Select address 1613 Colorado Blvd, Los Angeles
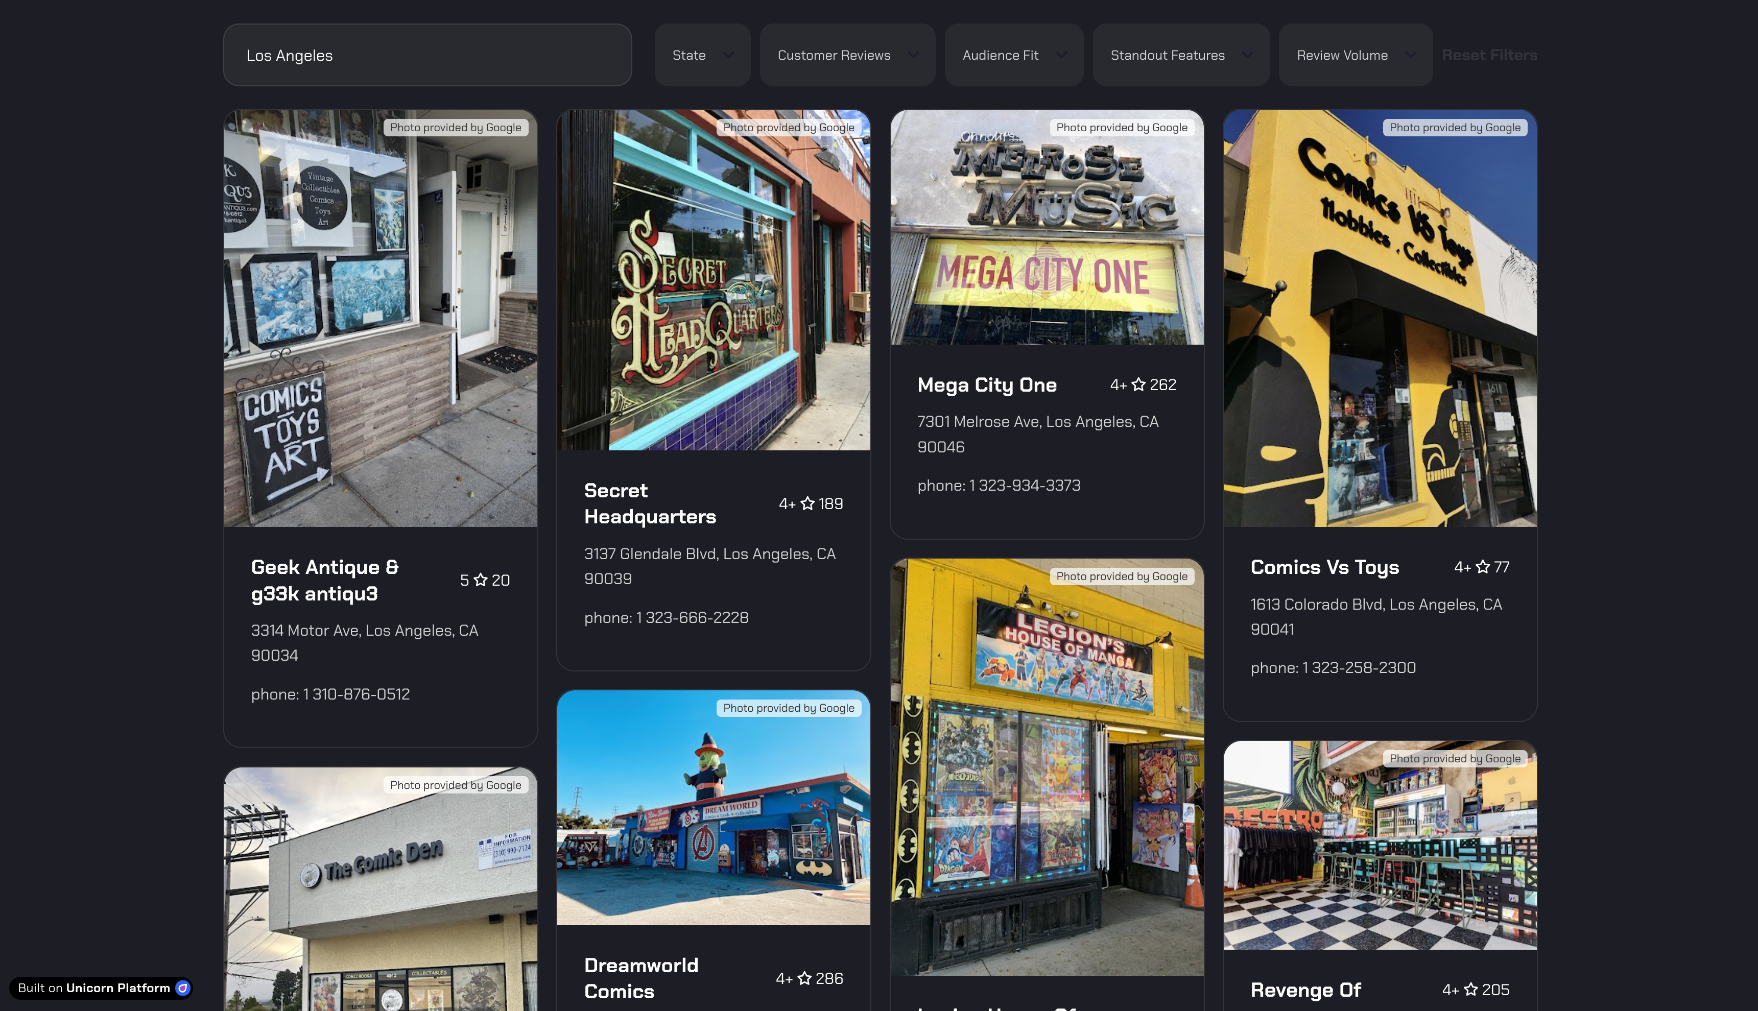This screenshot has height=1011, width=1758. coord(1375,617)
